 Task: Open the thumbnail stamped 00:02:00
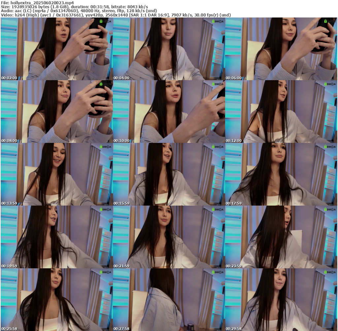click(x=57, y=49)
